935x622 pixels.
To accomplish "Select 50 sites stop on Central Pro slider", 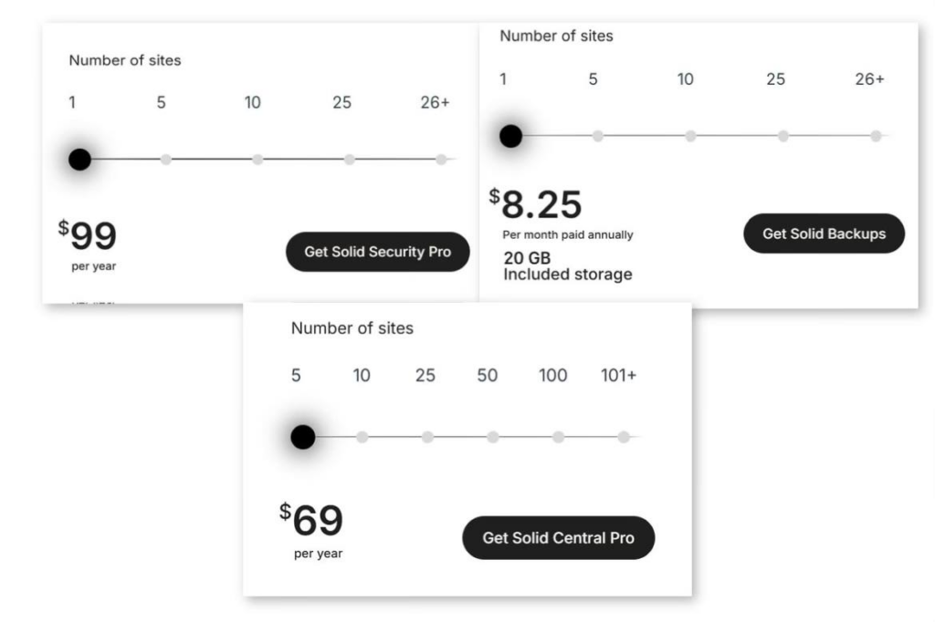I will [492, 437].
